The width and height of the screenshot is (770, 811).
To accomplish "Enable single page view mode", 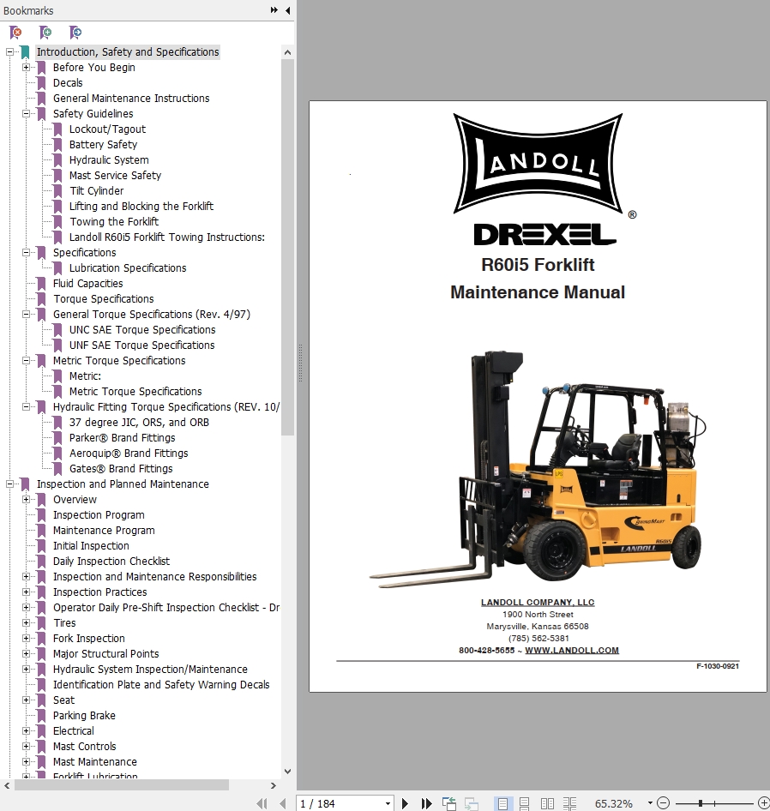I will [503, 803].
